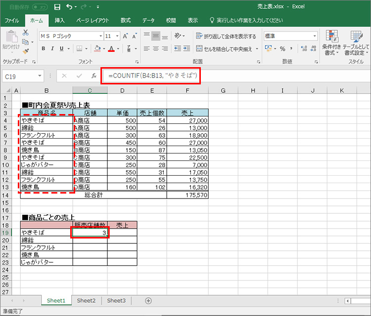The image size is (371, 316).
Task: Click 折り返して全体を表示する (Wrap Text) button
Action: point(226,36)
